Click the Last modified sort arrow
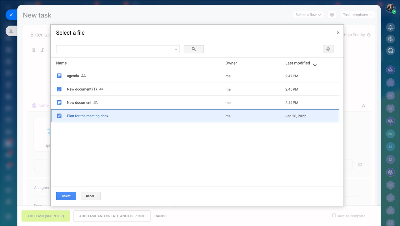400x226 pixels. point(315,64)
